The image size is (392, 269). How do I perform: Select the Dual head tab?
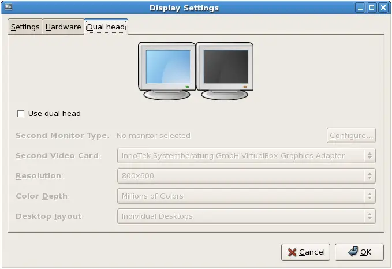106,27
